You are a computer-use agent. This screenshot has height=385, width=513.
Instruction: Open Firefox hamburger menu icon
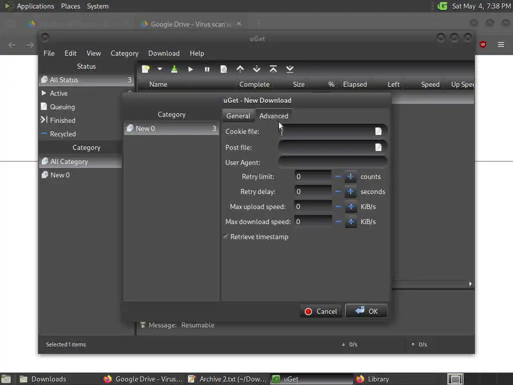click(x=501, y=45)
